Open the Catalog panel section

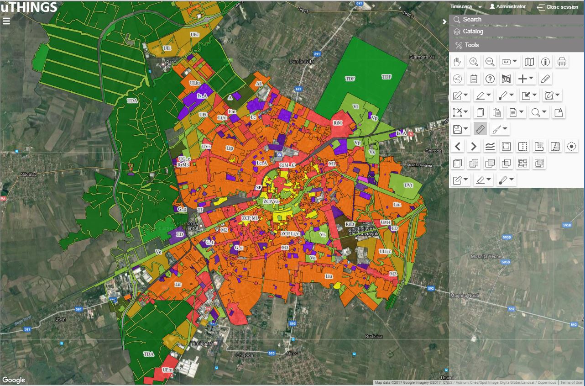(x=473, y=32)
